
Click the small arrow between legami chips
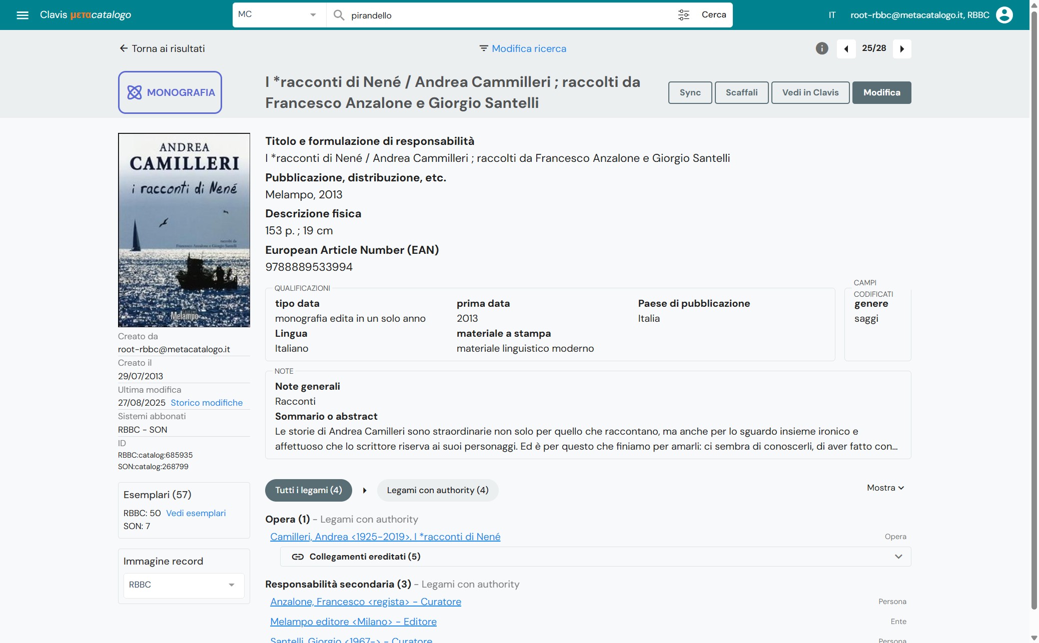tap(365, 491)
